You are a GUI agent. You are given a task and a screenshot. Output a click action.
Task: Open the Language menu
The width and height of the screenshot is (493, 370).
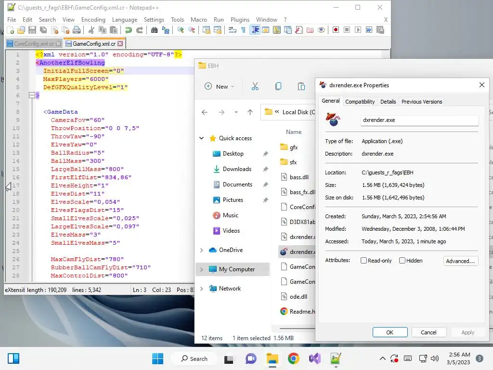[125, 19]
